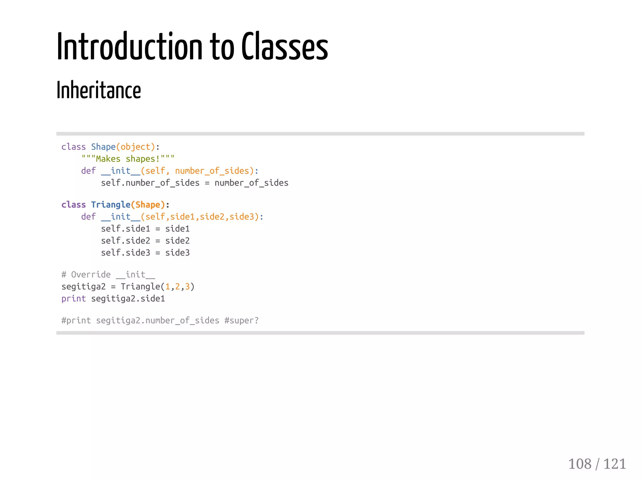Click 'class Shape(object):' code line
This screenshot has width=641, height=481.
[110, 147]
